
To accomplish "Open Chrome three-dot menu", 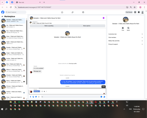I will (144, 7).
